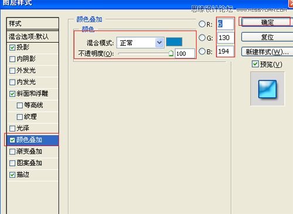
Task: Enable the 图案叠加 checkbox
Action: [x=12, y=163]
